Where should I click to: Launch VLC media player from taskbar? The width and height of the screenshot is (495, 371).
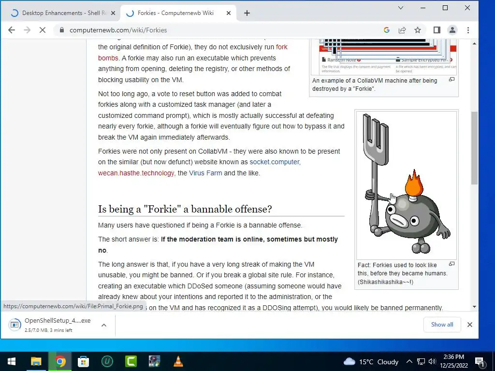pyautogui.click(x=178, y=361)
